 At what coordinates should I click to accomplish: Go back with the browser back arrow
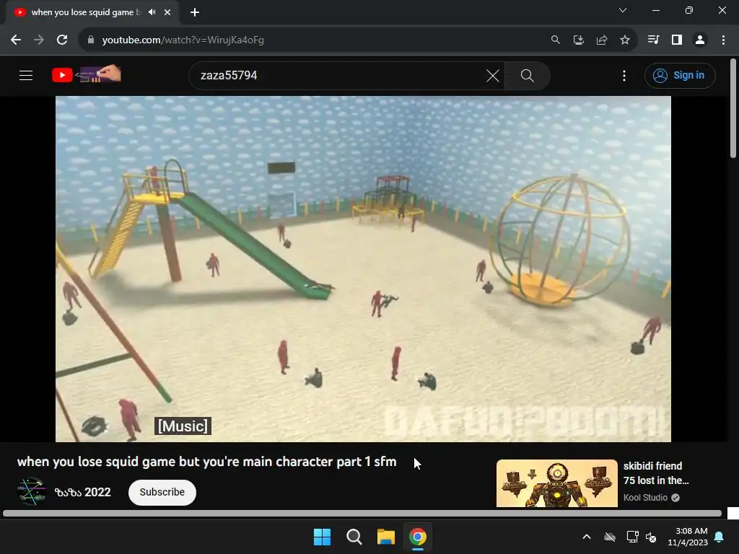[16, 40]
